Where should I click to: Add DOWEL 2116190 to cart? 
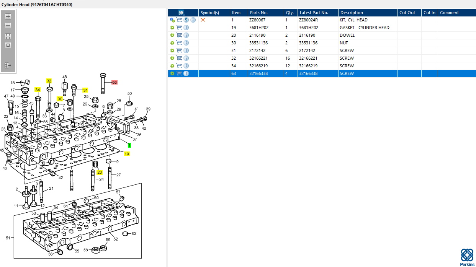[179, 35]
